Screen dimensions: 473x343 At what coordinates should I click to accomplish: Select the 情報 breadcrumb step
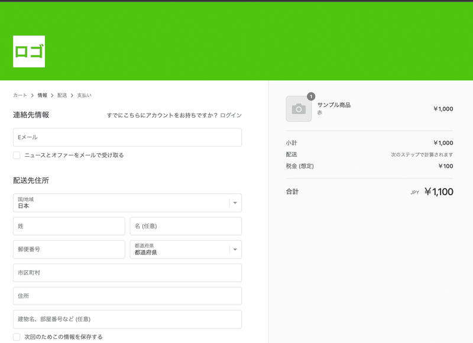click(42, 95)
